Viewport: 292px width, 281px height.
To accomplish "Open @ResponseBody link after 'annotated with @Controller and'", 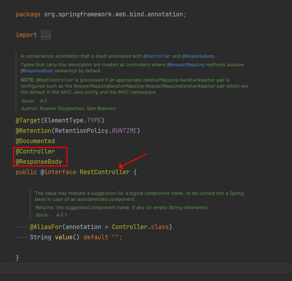I will 198,56.
